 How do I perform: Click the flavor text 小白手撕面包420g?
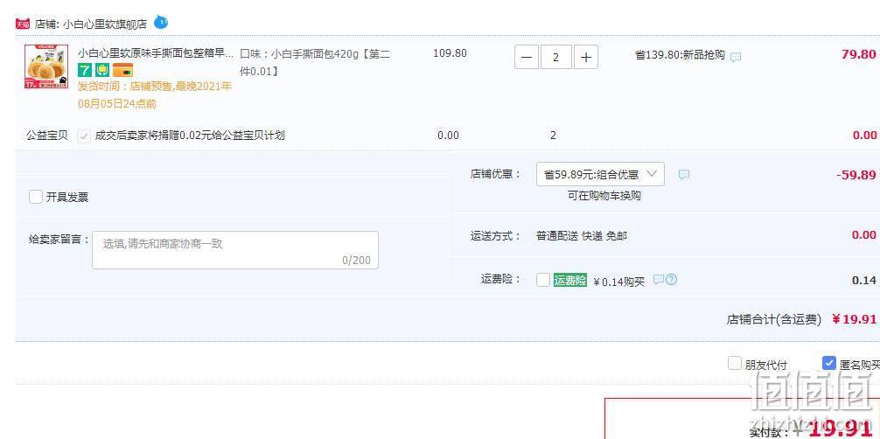(315, 62)
